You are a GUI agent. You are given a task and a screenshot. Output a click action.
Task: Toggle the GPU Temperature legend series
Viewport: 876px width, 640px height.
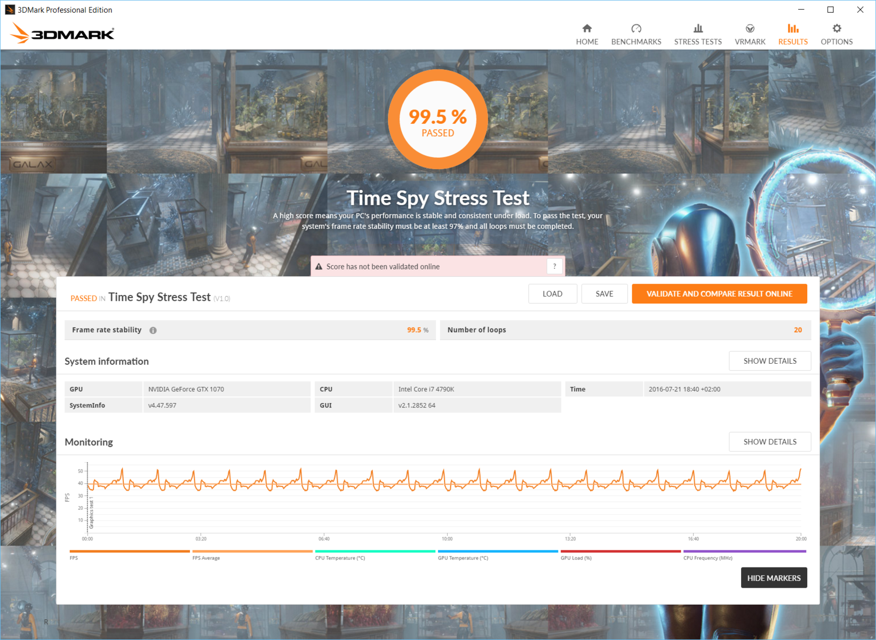[498, 555]
